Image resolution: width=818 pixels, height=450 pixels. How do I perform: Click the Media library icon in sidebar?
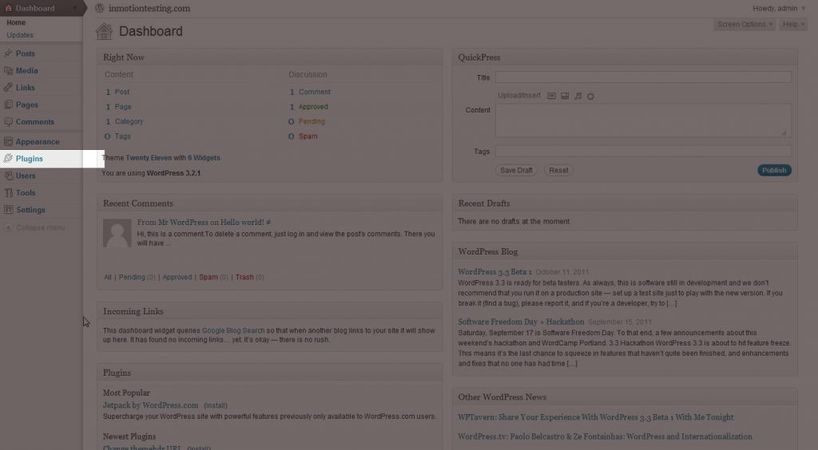point(8,71)
